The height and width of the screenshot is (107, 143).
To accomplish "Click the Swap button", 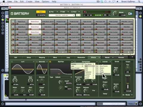I will (x=105, y=94).
